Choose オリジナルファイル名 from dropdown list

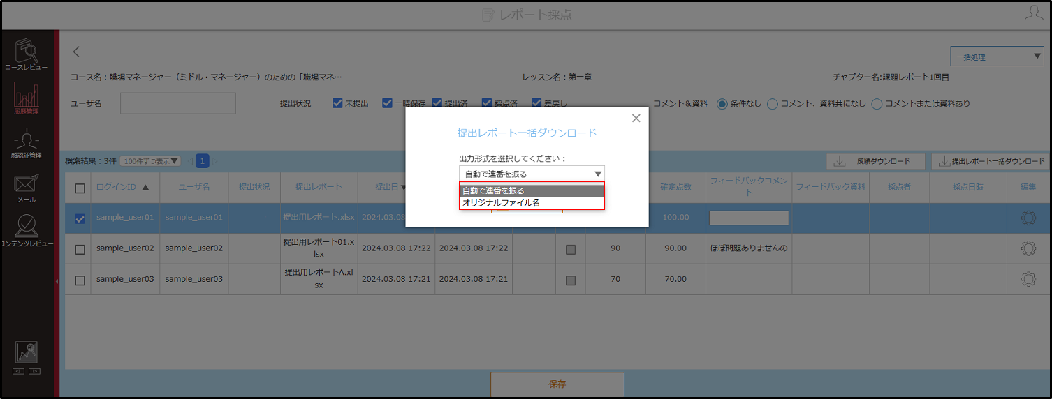(x=532, y=203)
